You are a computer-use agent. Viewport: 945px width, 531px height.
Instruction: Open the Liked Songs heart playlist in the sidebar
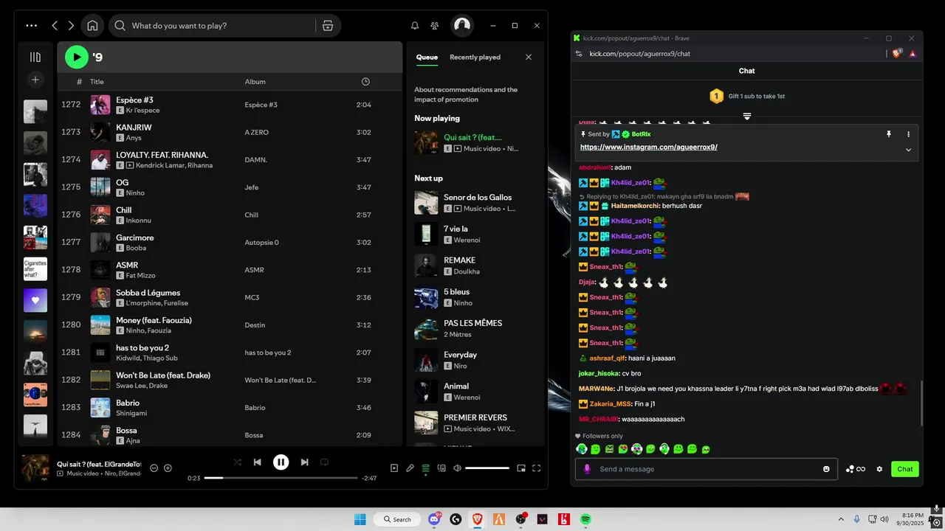point(35,300)
